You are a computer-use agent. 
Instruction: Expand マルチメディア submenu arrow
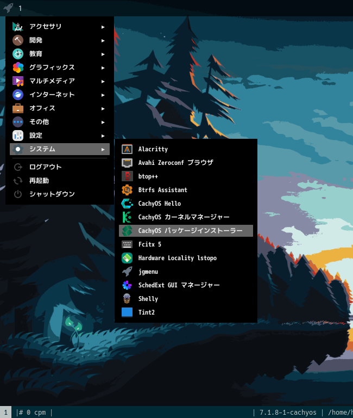pos(103,81)
